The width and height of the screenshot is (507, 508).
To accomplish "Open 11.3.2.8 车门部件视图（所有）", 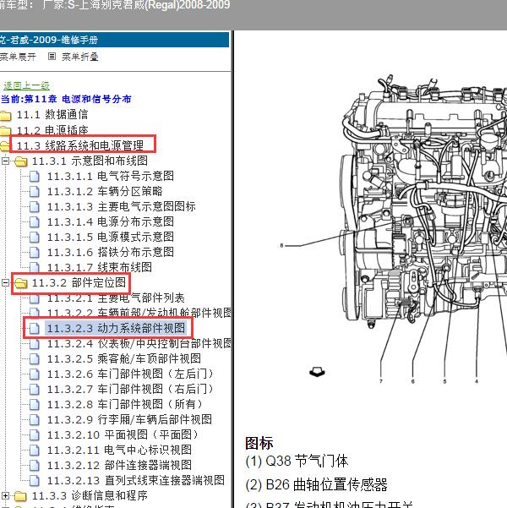I will [125, 404].
